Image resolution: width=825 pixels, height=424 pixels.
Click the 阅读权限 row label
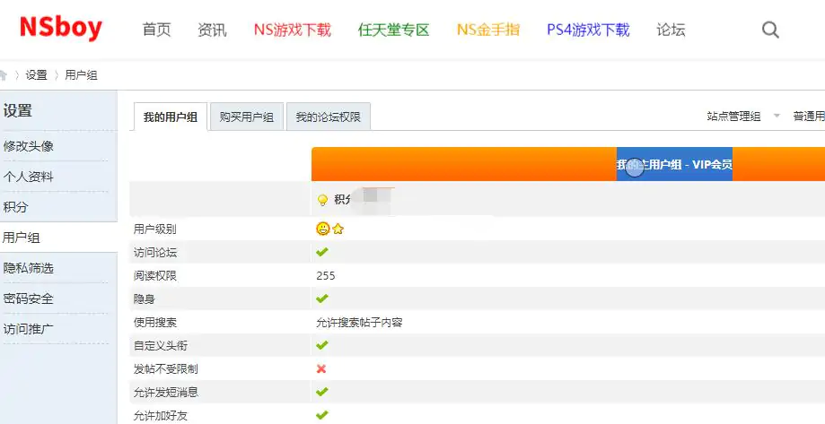point(155,276)
